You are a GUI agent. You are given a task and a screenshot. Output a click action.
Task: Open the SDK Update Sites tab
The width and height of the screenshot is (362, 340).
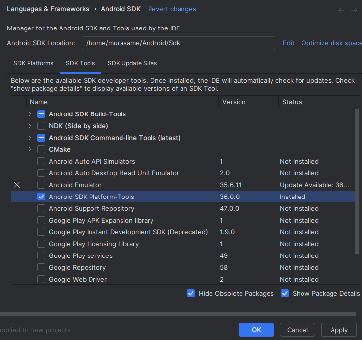(132, 63)
